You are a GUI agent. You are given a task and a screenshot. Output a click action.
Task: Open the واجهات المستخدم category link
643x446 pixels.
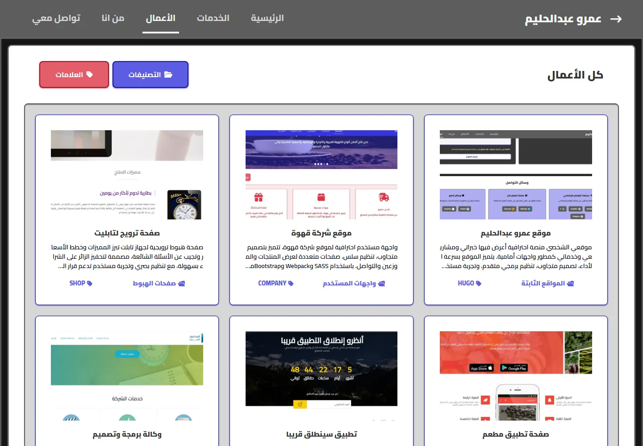(x=354, y=284)
